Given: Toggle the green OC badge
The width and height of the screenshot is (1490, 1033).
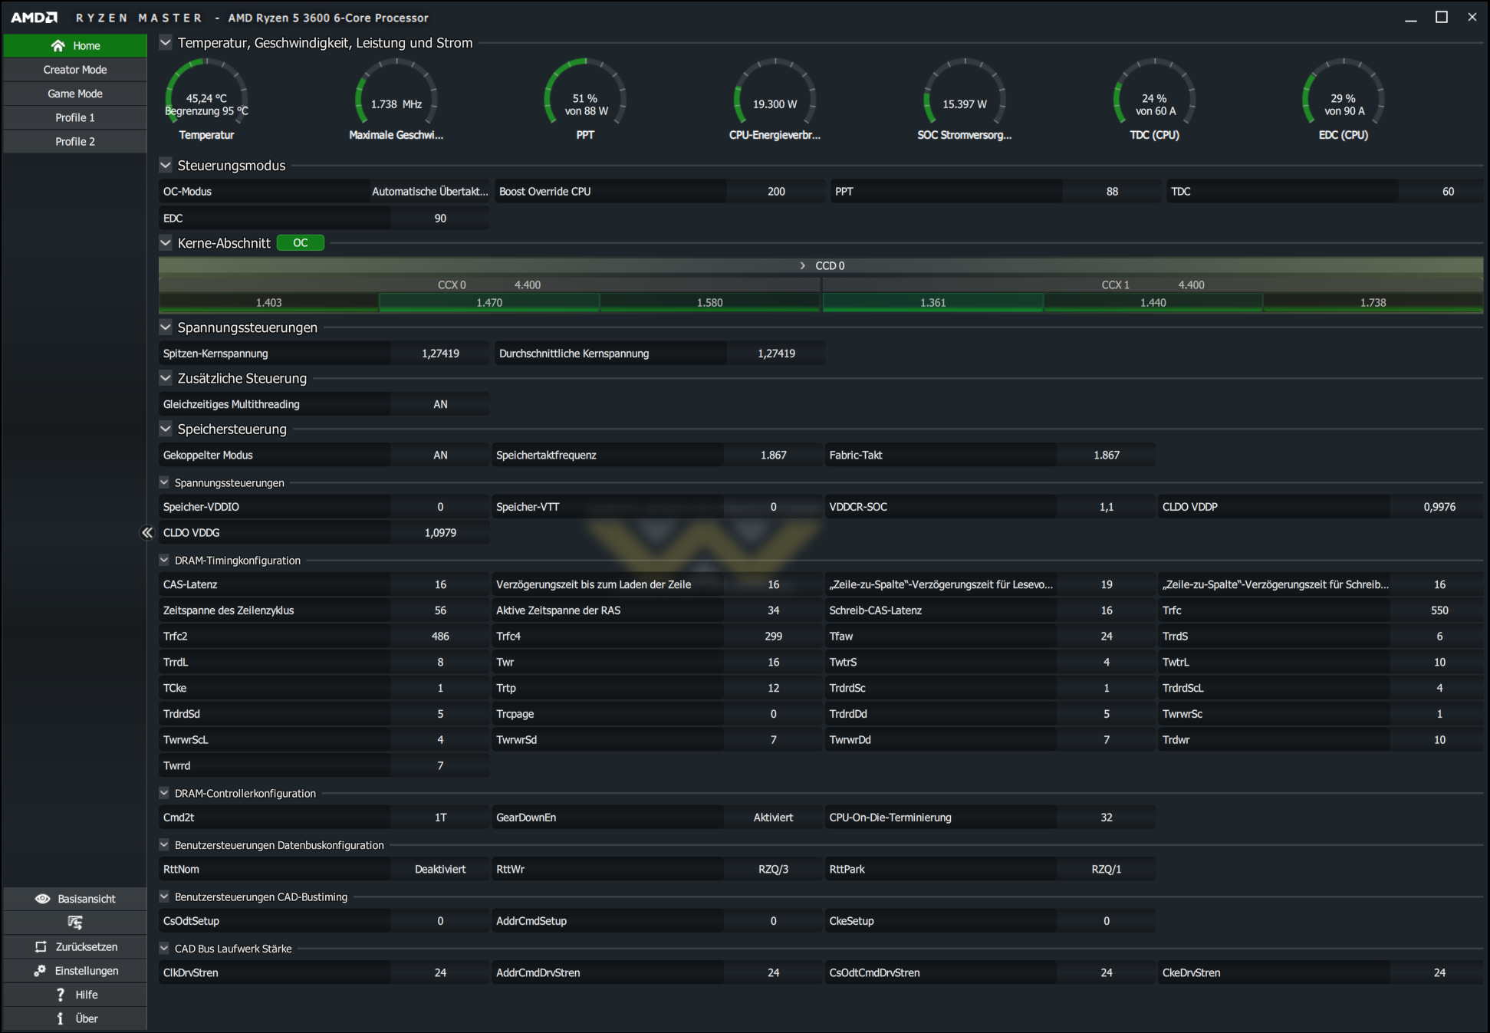Looking at the screenshot, I should (x=300, y=243).
